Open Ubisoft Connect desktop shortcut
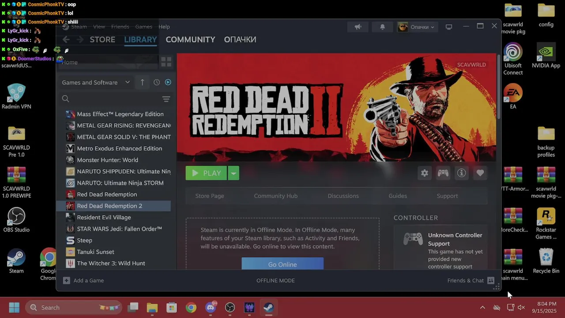The width and height of the screenshot is (565, 318). pos(513,59)
